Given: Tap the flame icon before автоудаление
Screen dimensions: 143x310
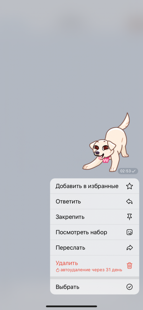Looking at the screenshot, I should click(58, 270).
